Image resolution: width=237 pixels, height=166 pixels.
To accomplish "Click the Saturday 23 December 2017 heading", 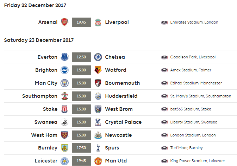I will tap(39, 40).
